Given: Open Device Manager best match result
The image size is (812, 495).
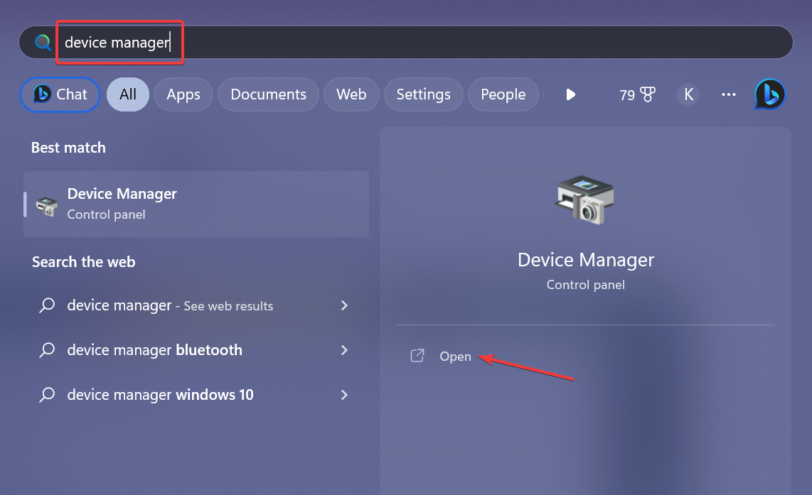Looking at the screenshot, I should pos(196,205).
